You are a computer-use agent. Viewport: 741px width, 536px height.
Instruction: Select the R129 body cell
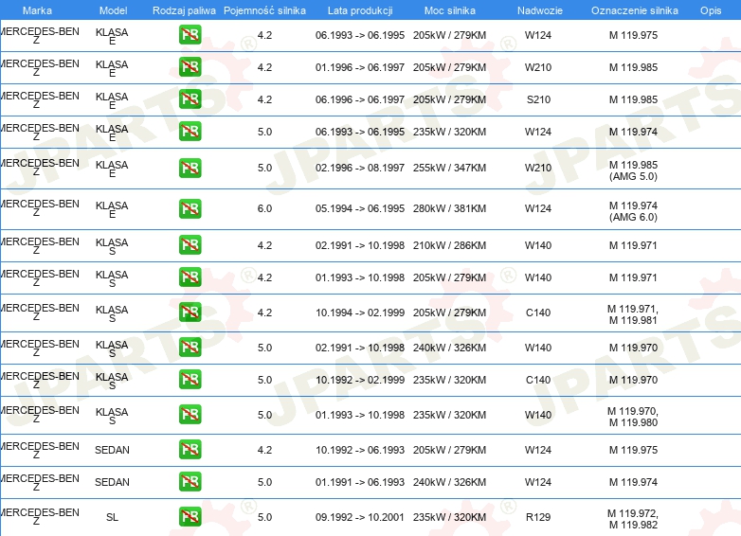[x=538, y=517]
